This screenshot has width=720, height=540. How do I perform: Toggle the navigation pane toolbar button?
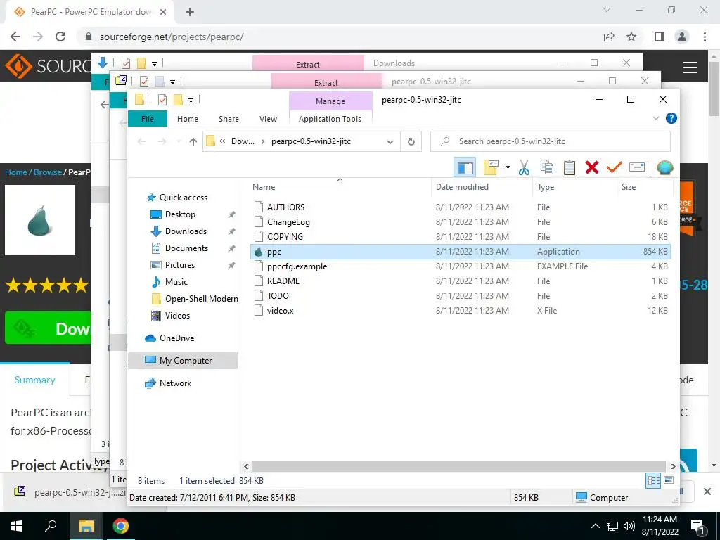tap(465, 167)
